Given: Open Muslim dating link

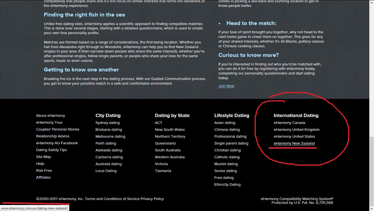Looking at the screenshot, I should tap(226, 164).
